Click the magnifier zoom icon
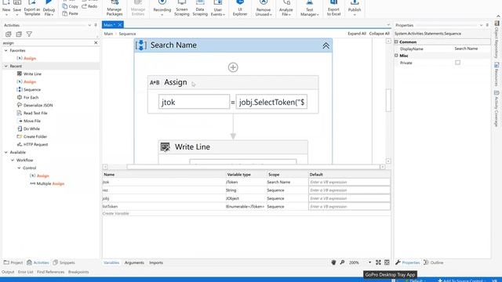This screenshot has width=502, height=282. coord(342,262)
